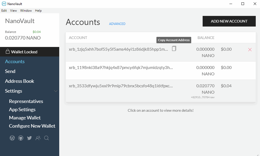260x156 pixels.
Task: Go to Representatives under Settings
Action: (26, 101)
